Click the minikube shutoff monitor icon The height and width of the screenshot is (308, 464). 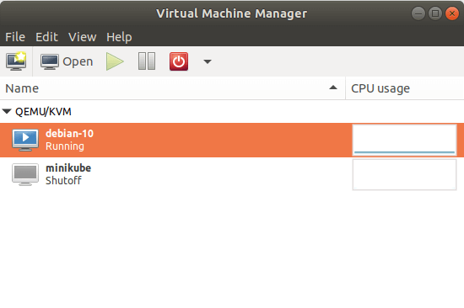click(25, 174)
